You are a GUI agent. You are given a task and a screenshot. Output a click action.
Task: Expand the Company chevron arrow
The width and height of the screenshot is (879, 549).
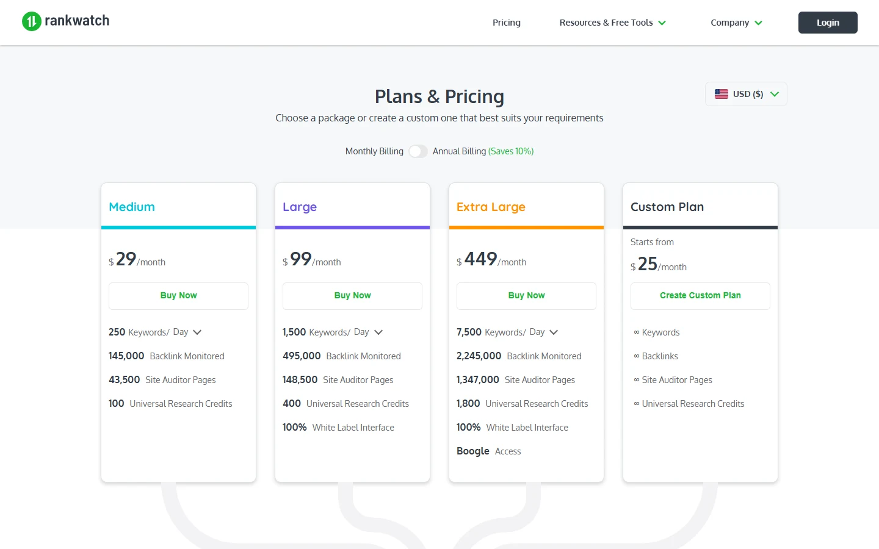(x=759, y=23)
